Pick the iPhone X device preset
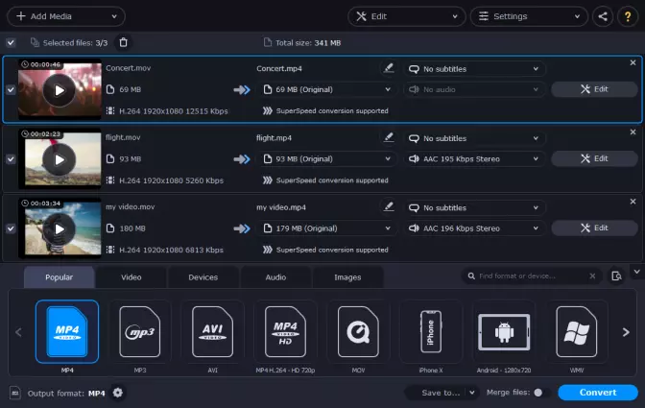Image resolution: width=645 pixels, height=408 pixels. click(429, 332)
